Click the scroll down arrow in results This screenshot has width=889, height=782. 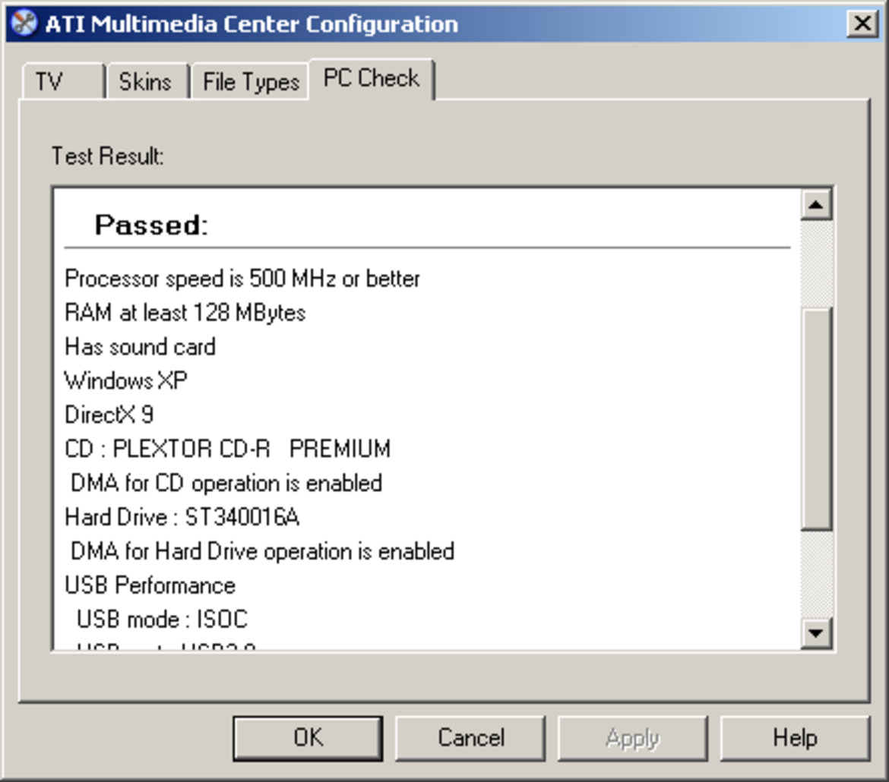pyautogui.click(x=816, y=632)
